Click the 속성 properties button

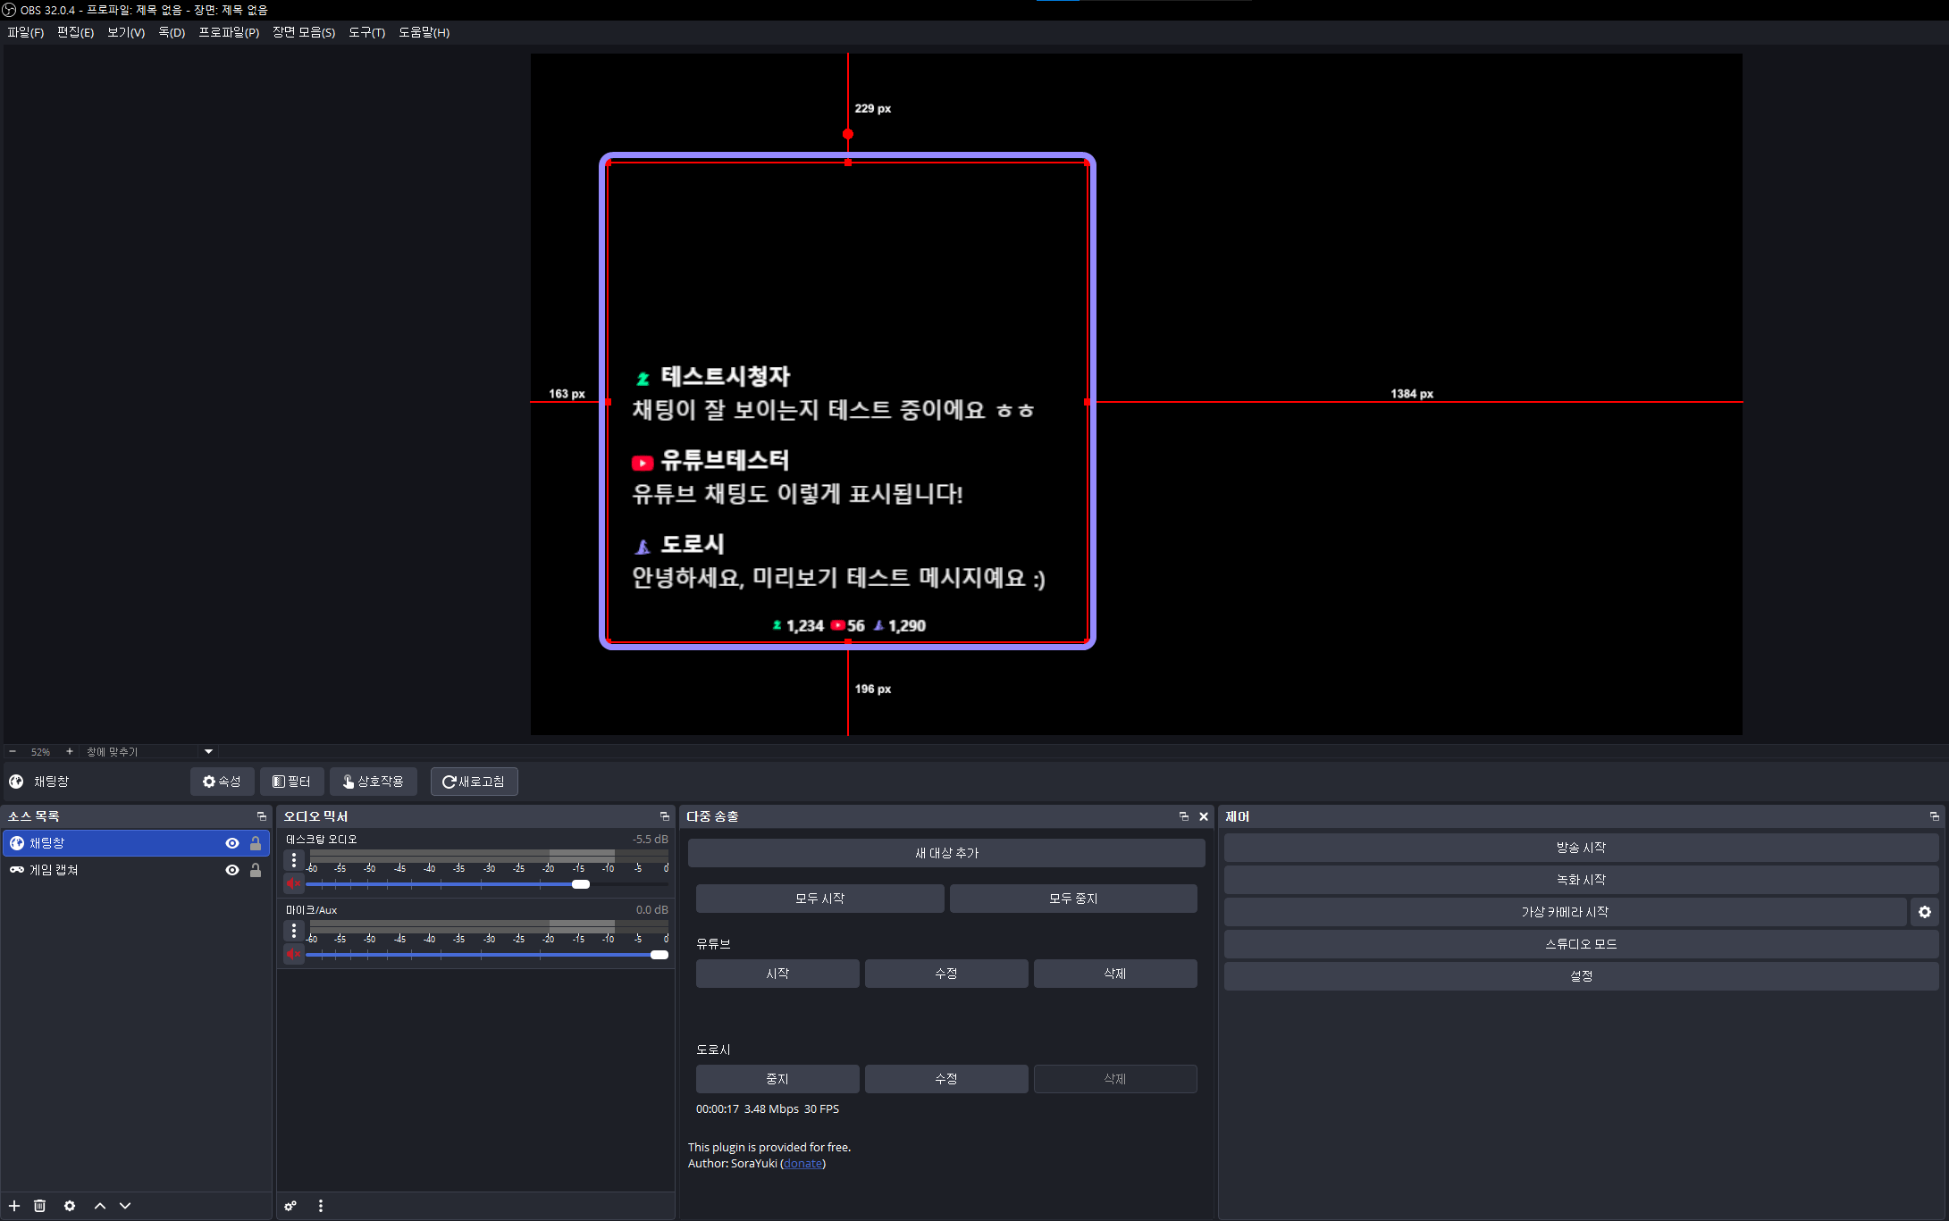[222, 782]
